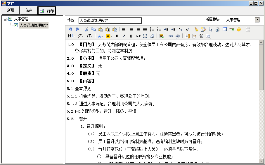265x165 pixels.
Task: Increase paragraph indent
Action: (166, 29)
